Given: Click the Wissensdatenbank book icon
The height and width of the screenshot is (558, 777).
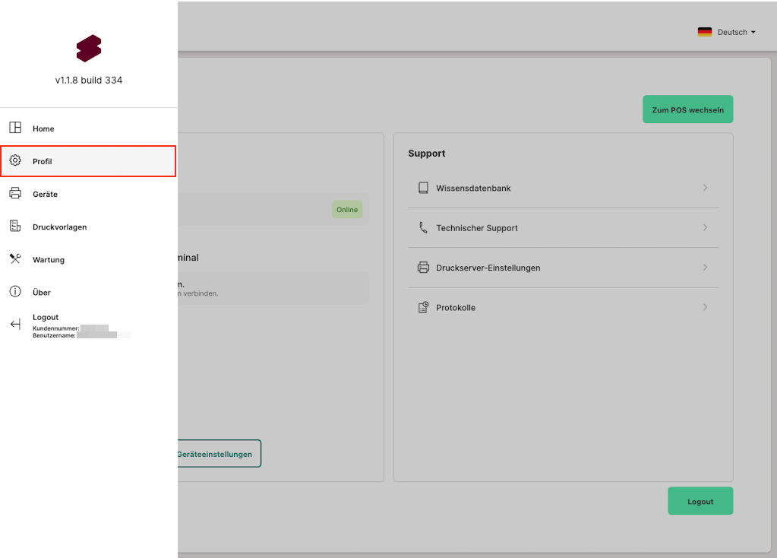Looking at the screenshot, I should [423, 188].
